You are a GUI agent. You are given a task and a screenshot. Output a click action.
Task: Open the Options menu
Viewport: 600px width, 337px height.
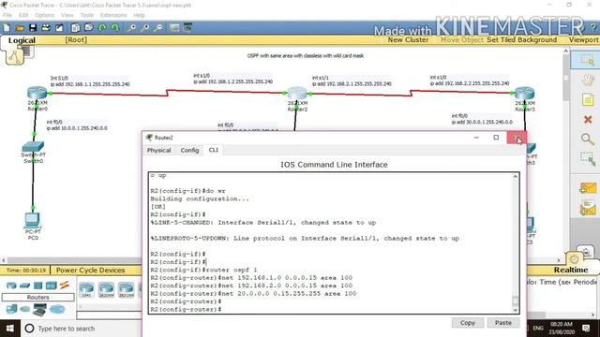point(44,15)
